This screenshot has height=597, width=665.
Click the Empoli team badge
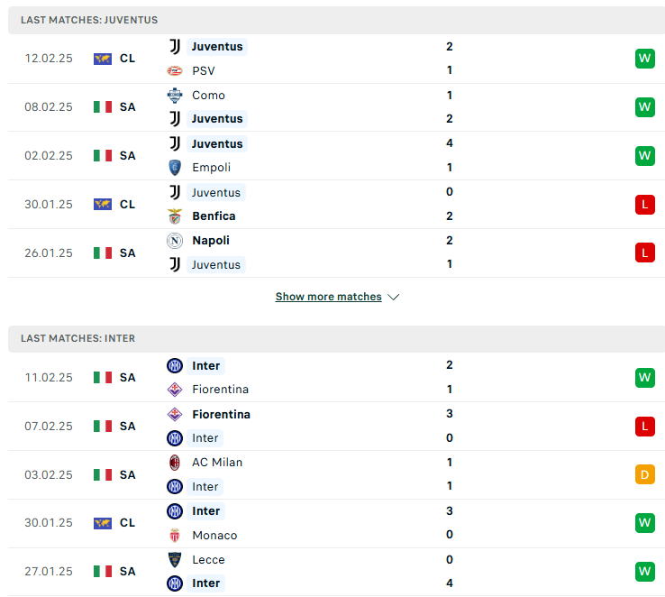pyautogui.click(x=174, y=168)
